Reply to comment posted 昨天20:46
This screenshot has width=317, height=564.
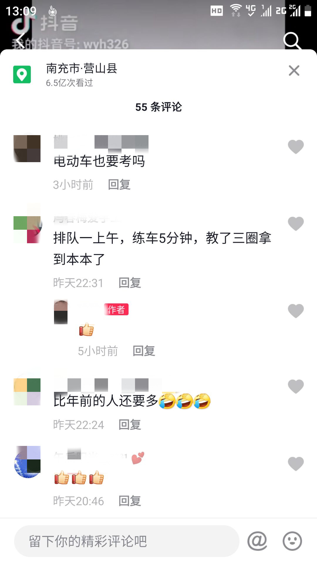130,501
